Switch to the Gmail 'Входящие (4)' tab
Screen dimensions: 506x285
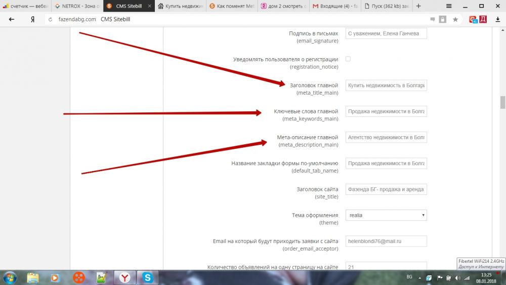pyautogui.click(x=335, y=6)
